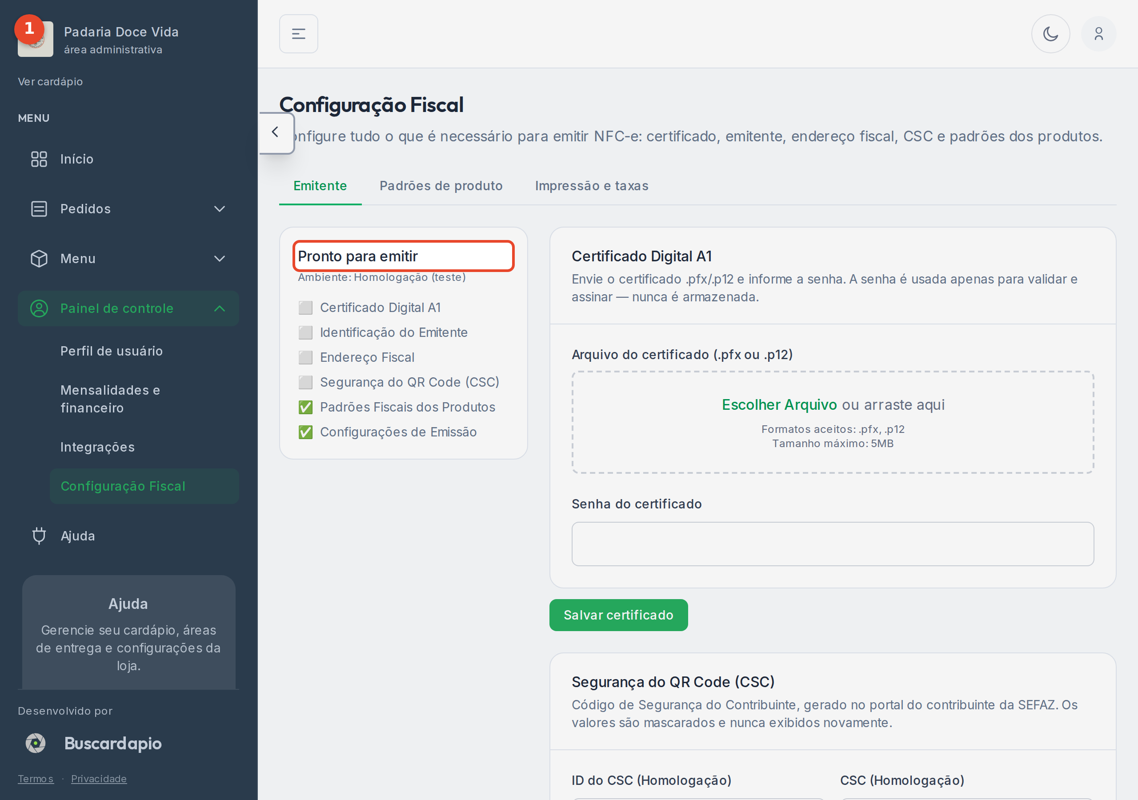Screen dimensions: 1138x800
Task: Click Escolher Arquivo to upload certificate
Action: coord(779,405)
